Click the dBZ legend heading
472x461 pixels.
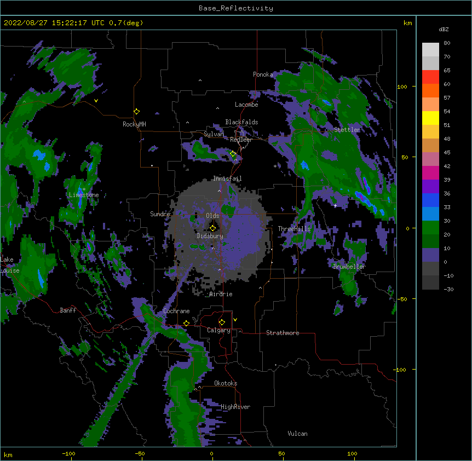point(444,29)
